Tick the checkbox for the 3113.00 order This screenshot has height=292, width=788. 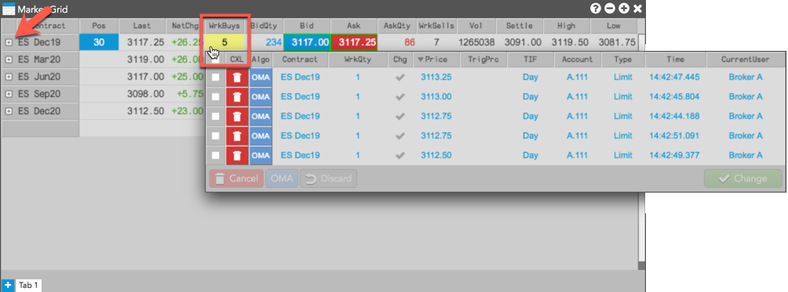[216, 96]
